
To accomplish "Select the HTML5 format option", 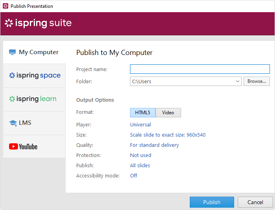I will click(x=143, y=113).
